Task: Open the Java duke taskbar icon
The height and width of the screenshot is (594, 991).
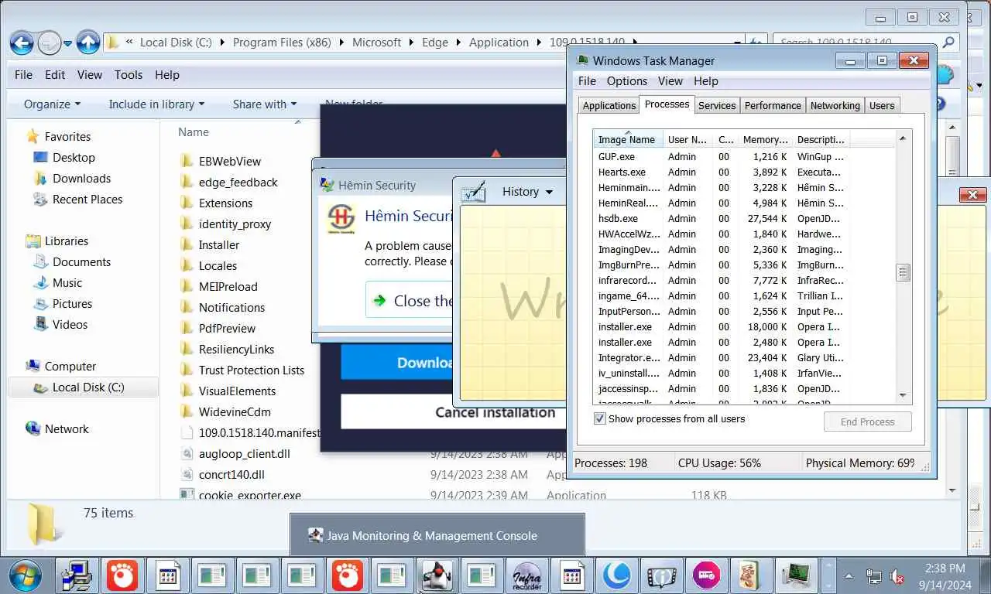Action: pos(437,576)
